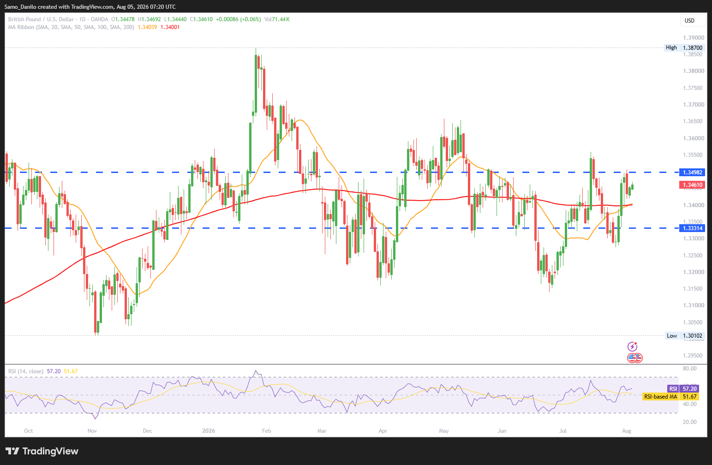Click the TradingView logo at bottom left
Screen dimensions: 712x465
coord(42,451)
